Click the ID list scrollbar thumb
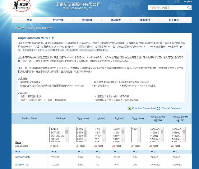This screenshot has width=199, height=169. tap(104, 132)
